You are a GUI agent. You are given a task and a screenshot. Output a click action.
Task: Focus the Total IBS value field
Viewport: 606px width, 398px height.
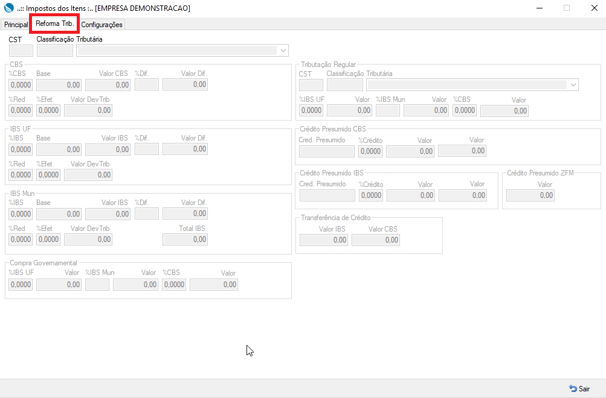click(x=185, y=239)
